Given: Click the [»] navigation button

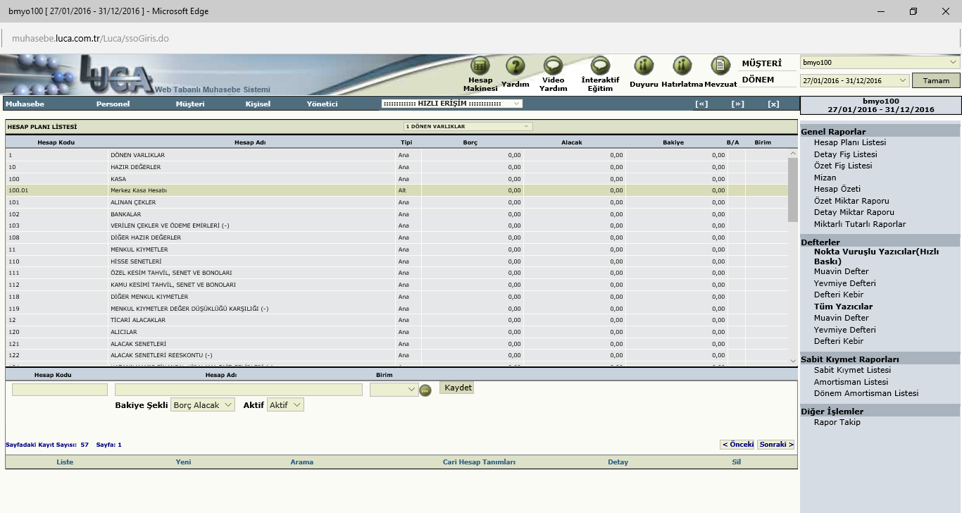Looking at the screenshot, I should (737, 104).
